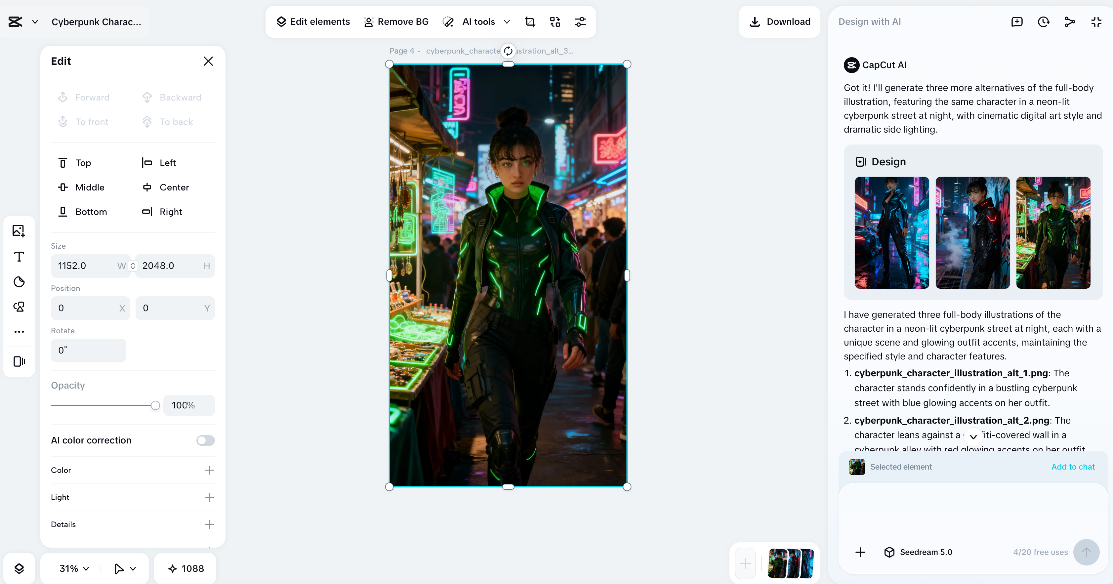Click the Download button
Image resolution: width=1113 pixels, height=584 pixels.
[780, 21]
